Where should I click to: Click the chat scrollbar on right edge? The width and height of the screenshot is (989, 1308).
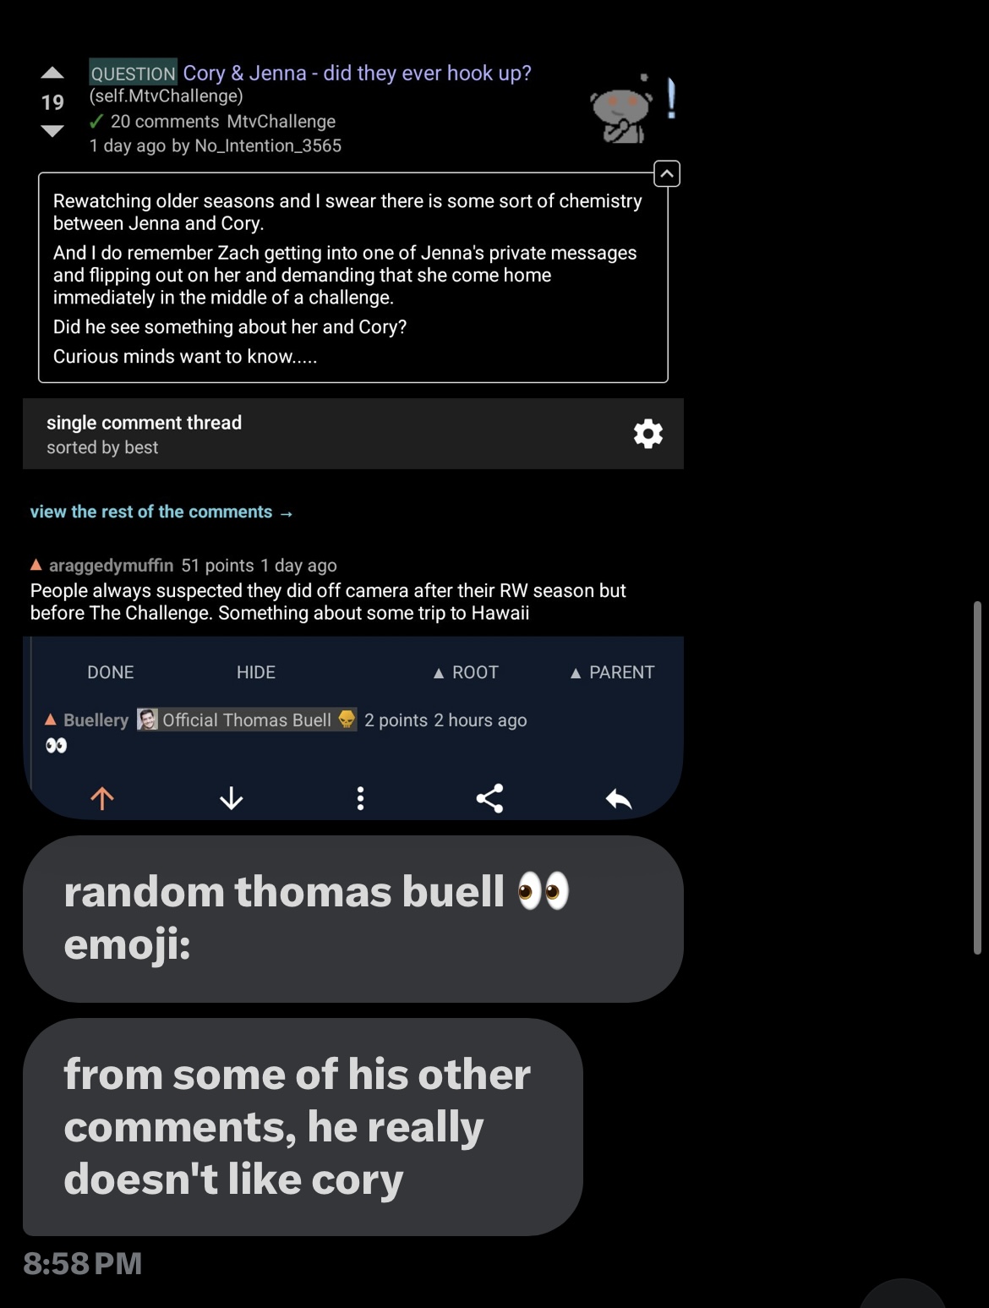pos(977,778)
